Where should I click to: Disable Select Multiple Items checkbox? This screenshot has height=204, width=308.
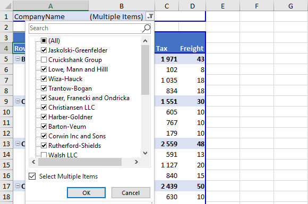32,176
